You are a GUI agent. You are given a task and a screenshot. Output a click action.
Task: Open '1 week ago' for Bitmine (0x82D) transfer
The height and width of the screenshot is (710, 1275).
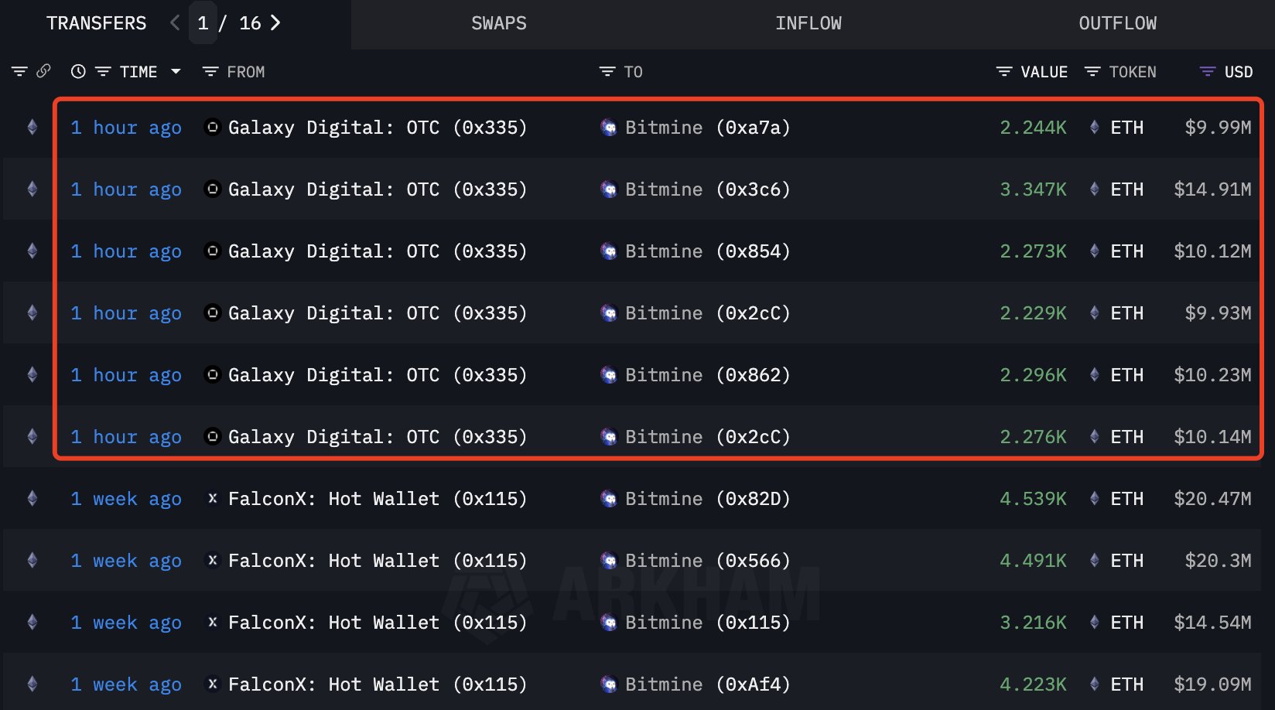click(126, 499)
